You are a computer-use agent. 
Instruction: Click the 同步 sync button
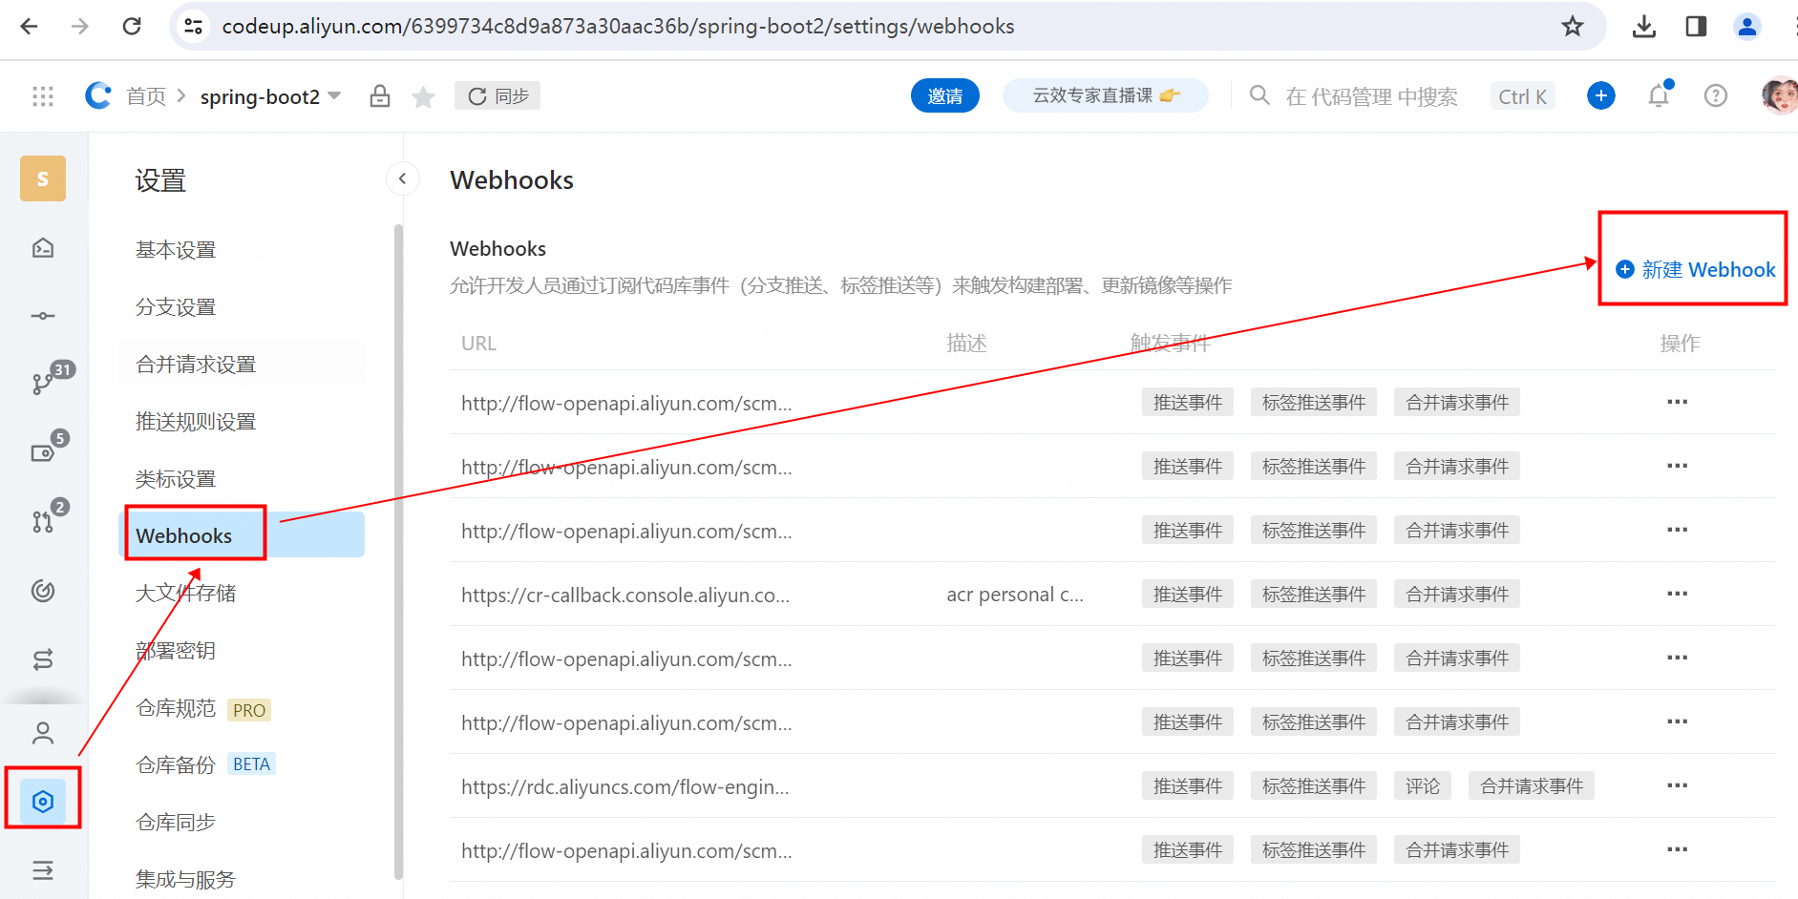pos(497,96)
